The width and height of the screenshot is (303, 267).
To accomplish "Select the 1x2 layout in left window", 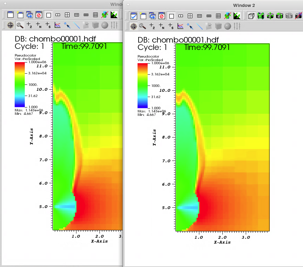I will pos(58,15).
